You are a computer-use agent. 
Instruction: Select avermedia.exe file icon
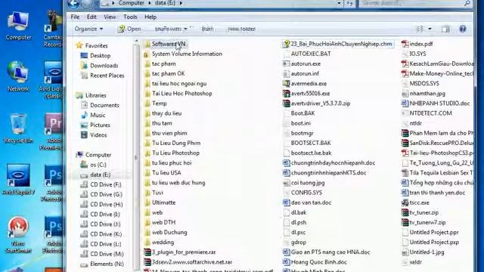[x=286, y=84]
